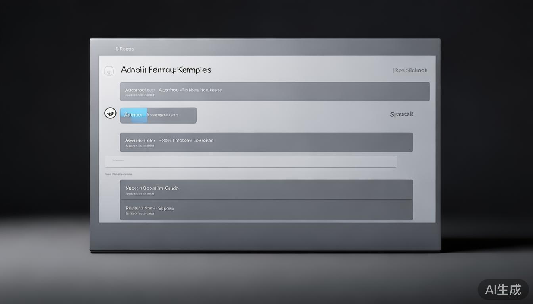The width and height of the screenshot is (533, 304).
Task: Click the subtitle under "Rowofiriliaols Supiao"
Action: click(x=140, y=213)
